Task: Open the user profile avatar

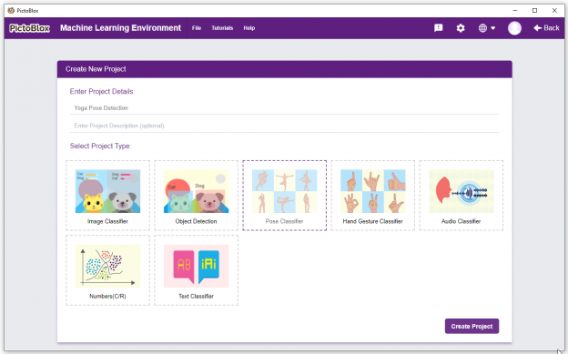Action: tap(514, 28)
